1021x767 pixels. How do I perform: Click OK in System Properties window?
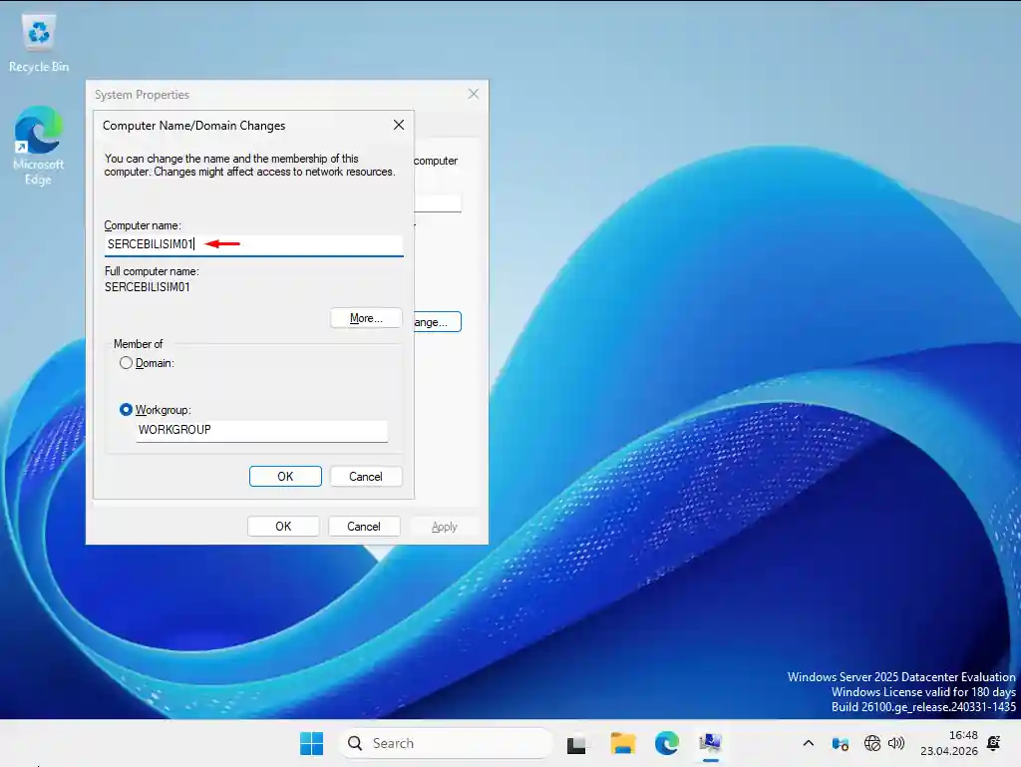tap(283, 526)
